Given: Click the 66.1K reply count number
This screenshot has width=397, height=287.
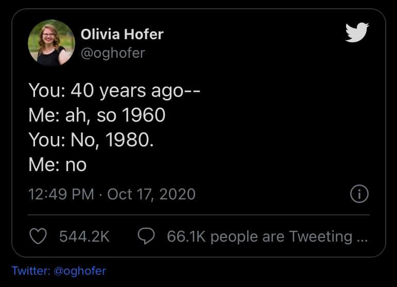Looking at the screenshot, I should 186,237.
